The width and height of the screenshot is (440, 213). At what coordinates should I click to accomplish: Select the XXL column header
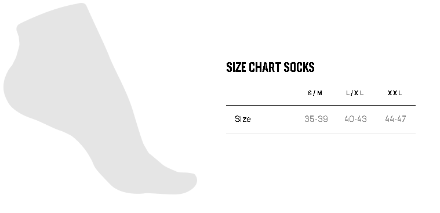coord(395,93)
